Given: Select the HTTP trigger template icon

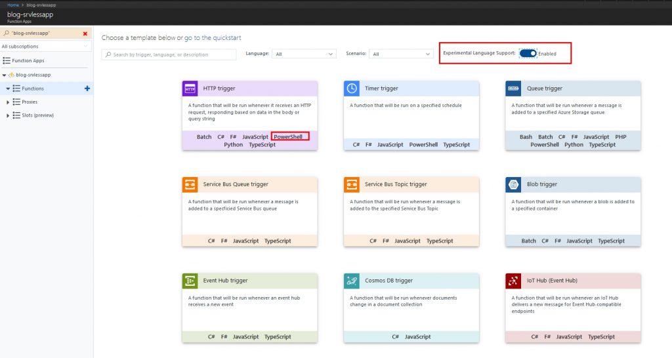Looking at the screenshot, I should (x=190, y=89).
